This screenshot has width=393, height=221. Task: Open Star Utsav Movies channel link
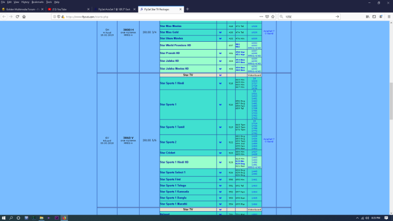171,38
